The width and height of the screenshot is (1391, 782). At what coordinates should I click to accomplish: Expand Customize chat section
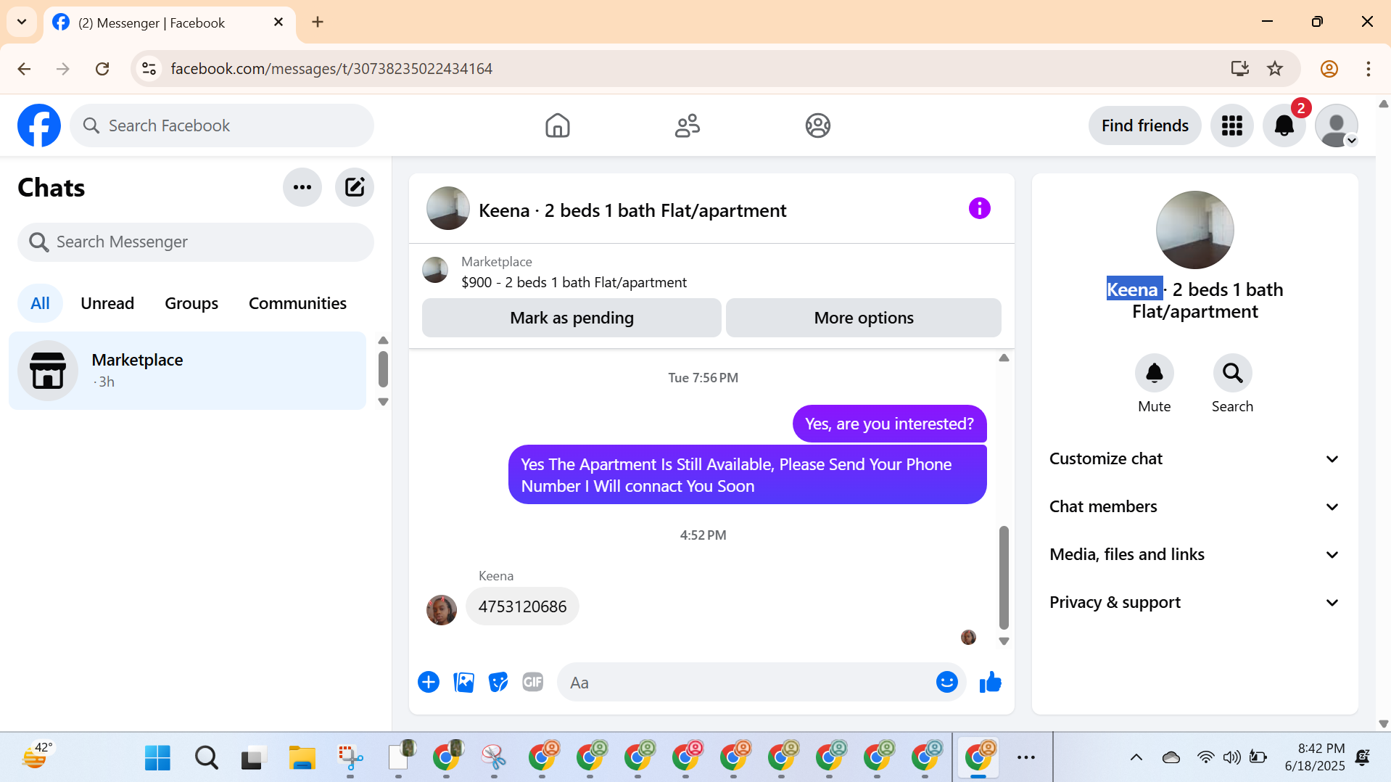(1194, 458)
